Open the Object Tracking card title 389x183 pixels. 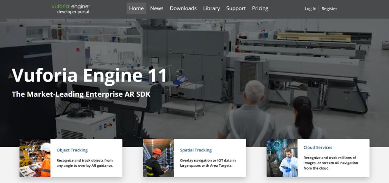tap(72, 150)
